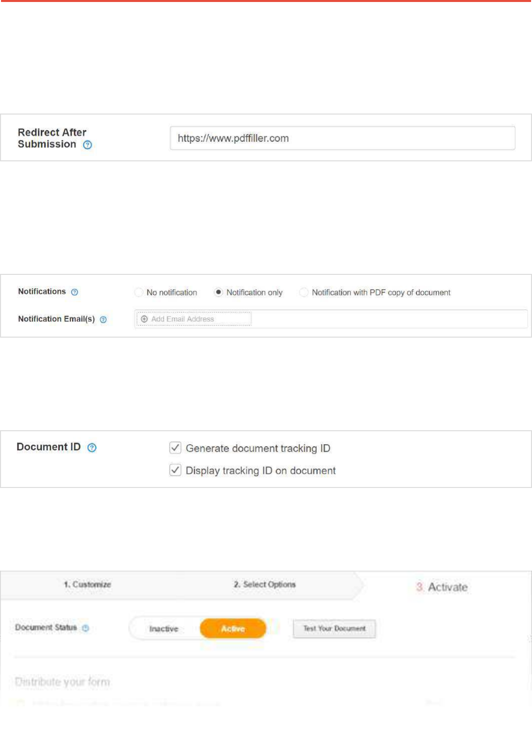Uncheck Generate document tracking ID

click(175, 448)
